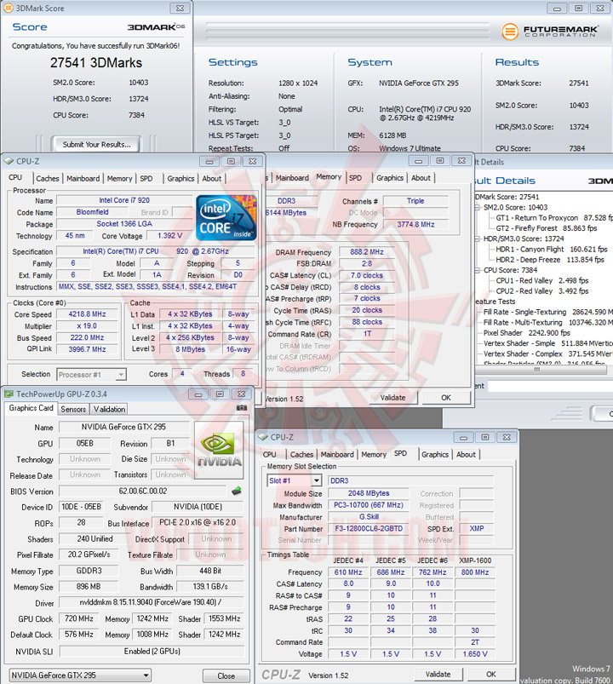Open Caches tab in CPU-Z SPD window

point(301,455)
